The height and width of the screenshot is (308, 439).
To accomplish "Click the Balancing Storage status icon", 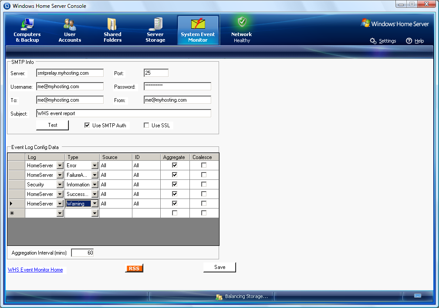I will (x=219, y=297).
